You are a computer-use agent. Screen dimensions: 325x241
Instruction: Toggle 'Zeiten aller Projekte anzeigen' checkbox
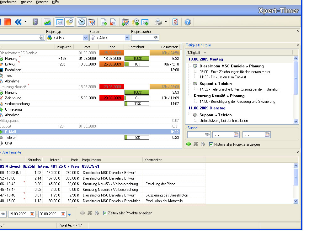tap(105, 213)
